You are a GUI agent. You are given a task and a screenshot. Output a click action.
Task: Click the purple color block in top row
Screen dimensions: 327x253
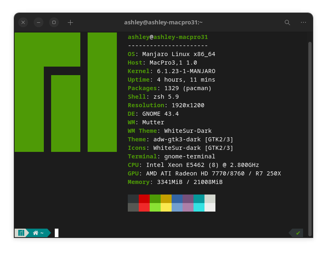point(188,199)
